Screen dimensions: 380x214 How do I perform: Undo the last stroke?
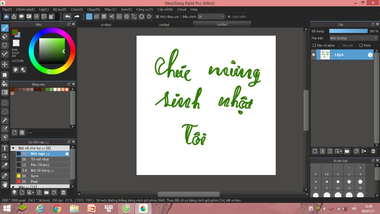pos(68,16)
